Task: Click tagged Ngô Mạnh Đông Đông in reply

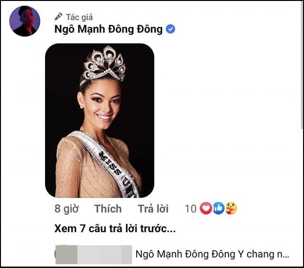Action: point(185,255)
